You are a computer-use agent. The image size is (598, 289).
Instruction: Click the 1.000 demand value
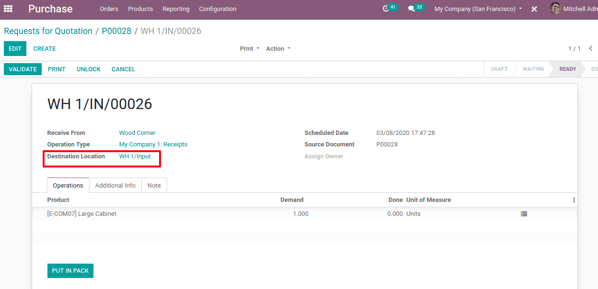pos(300,214)
